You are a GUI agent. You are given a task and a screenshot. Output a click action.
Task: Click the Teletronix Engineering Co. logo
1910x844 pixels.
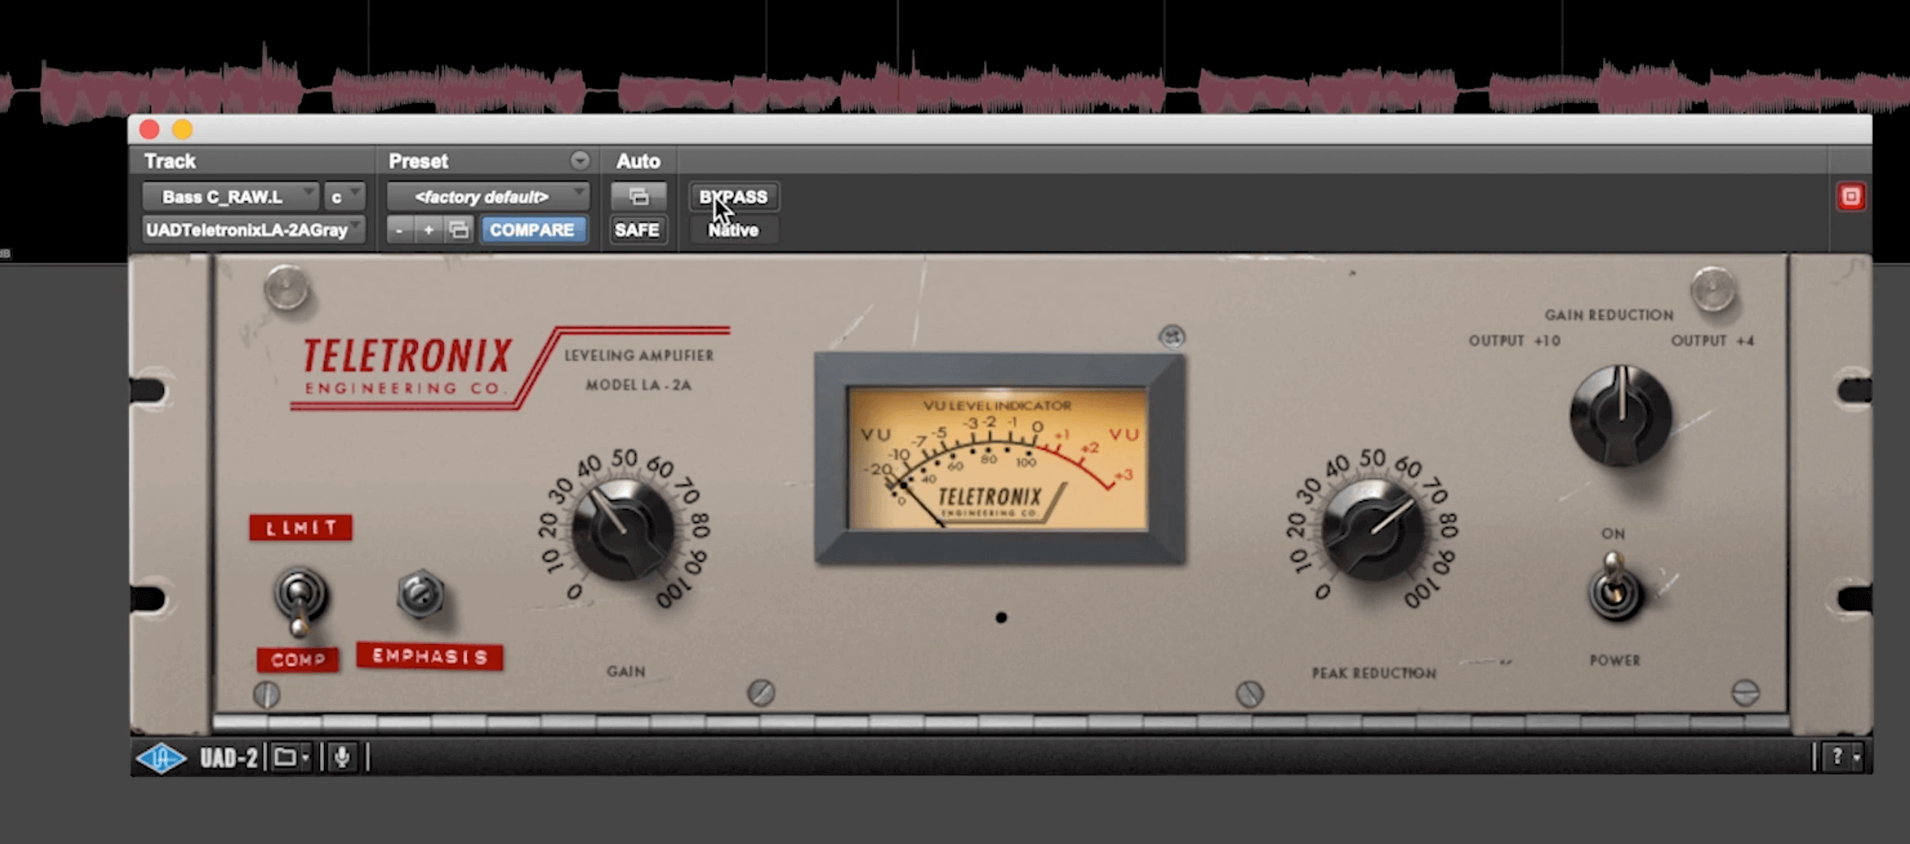[407, 366]
